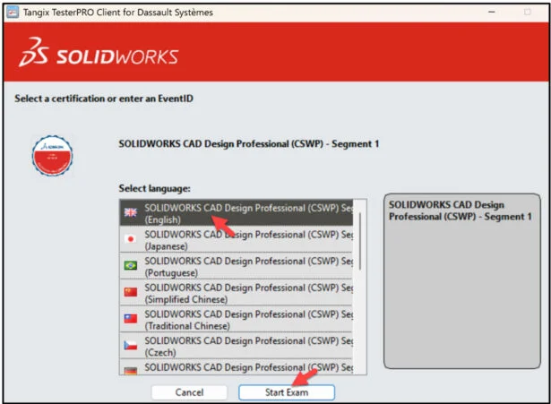
Task: Click the Taiwan flag icon
Action: [130, 318]
